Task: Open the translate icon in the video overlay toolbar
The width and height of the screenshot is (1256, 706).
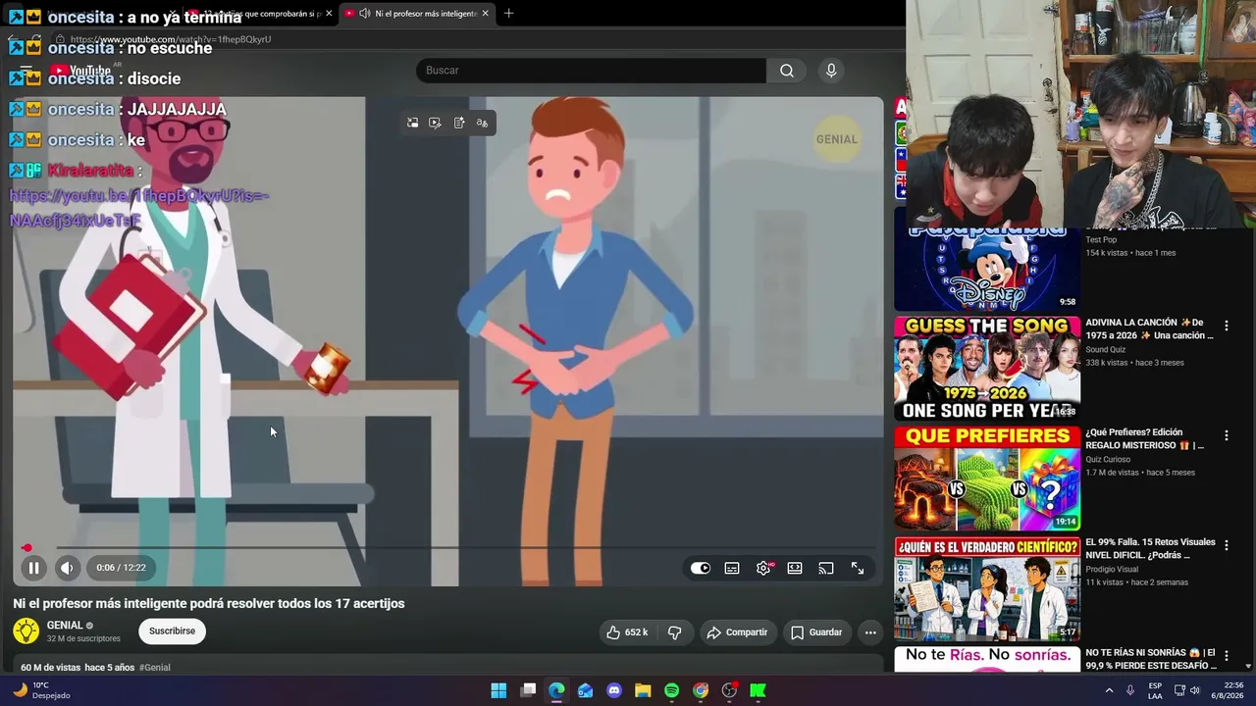Action: click(x=482, y=123)
